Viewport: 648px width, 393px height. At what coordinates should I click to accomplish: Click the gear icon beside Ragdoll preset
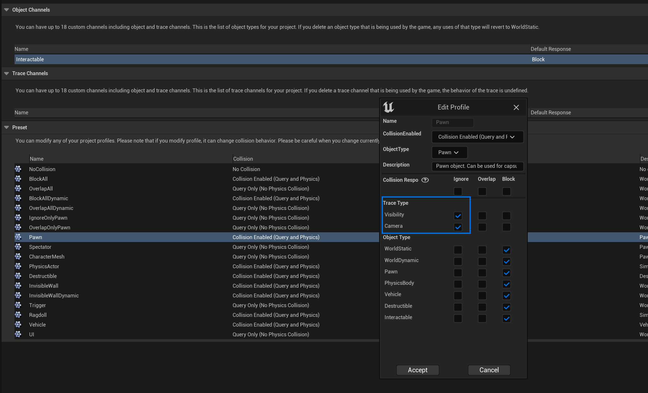coord(18,315)
